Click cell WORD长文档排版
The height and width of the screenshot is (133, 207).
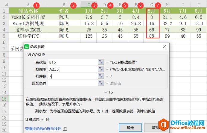(x=28, y=17)
